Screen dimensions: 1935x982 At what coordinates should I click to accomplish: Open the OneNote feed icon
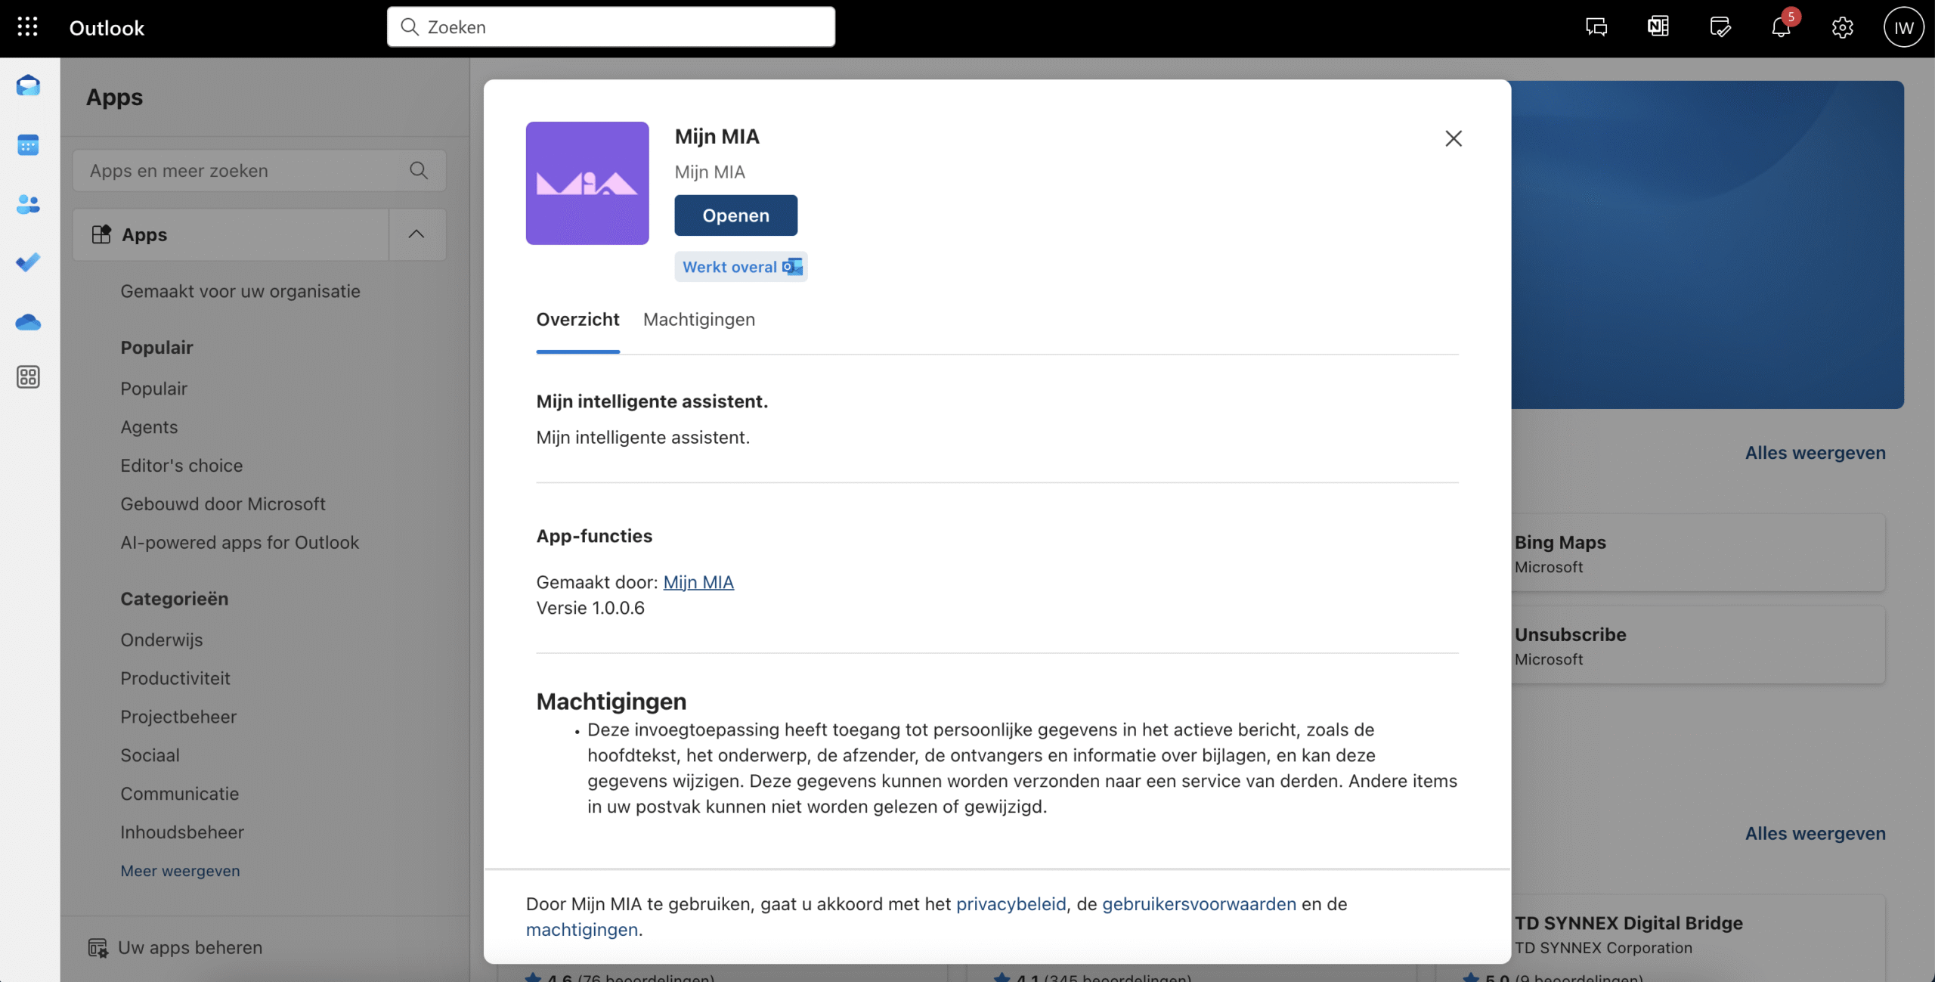click(x=1658, y=27)
